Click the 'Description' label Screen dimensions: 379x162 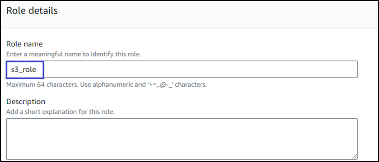tap(26, 102)
